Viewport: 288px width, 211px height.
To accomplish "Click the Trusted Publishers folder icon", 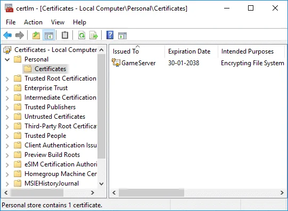I will point(18,107).
